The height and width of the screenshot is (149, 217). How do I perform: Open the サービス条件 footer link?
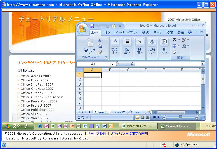coord(97,134)
